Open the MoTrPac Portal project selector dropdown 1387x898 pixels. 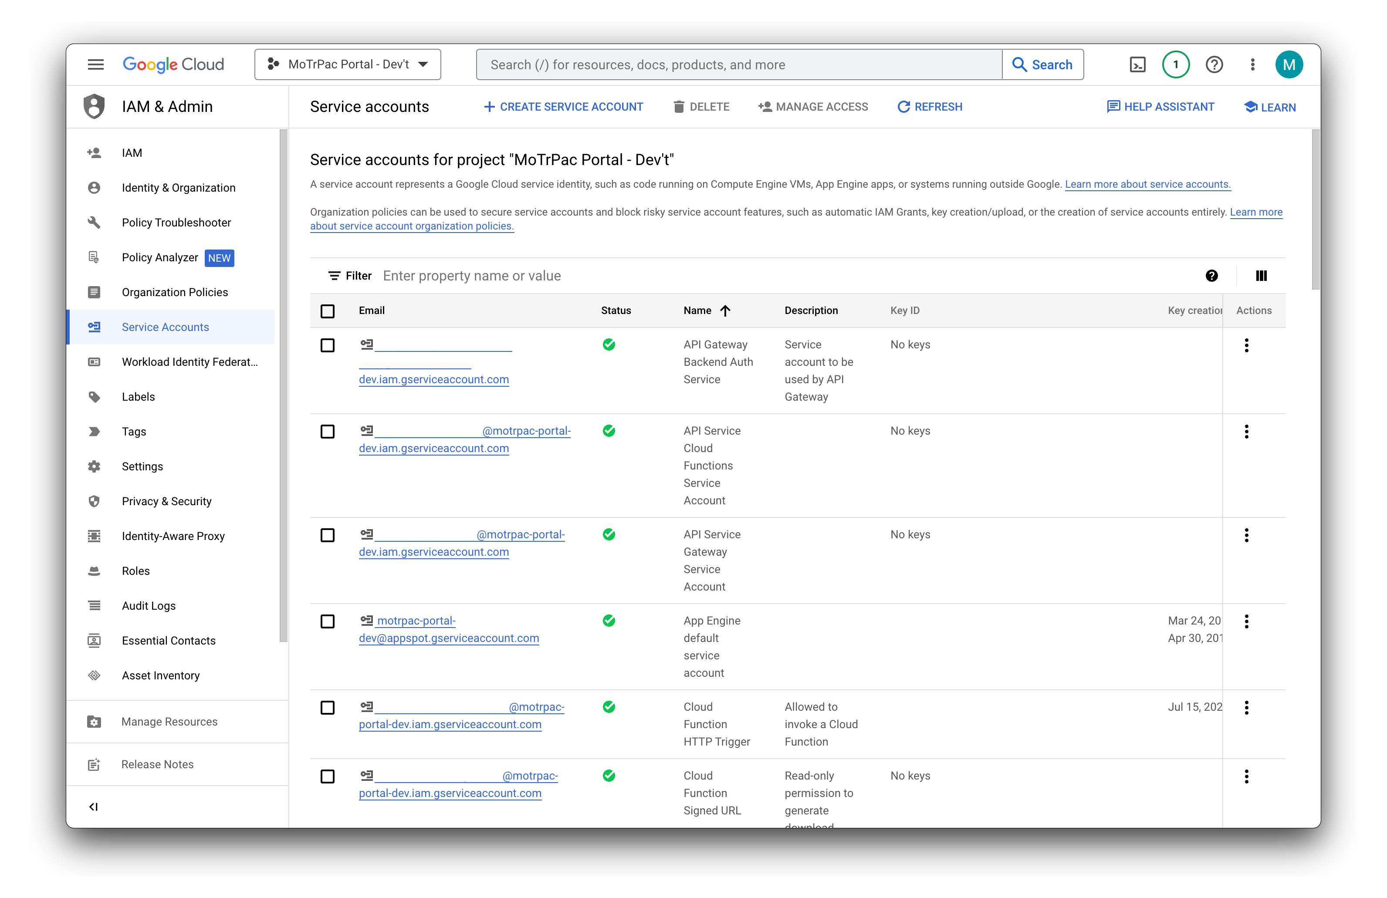click(347, 64)
